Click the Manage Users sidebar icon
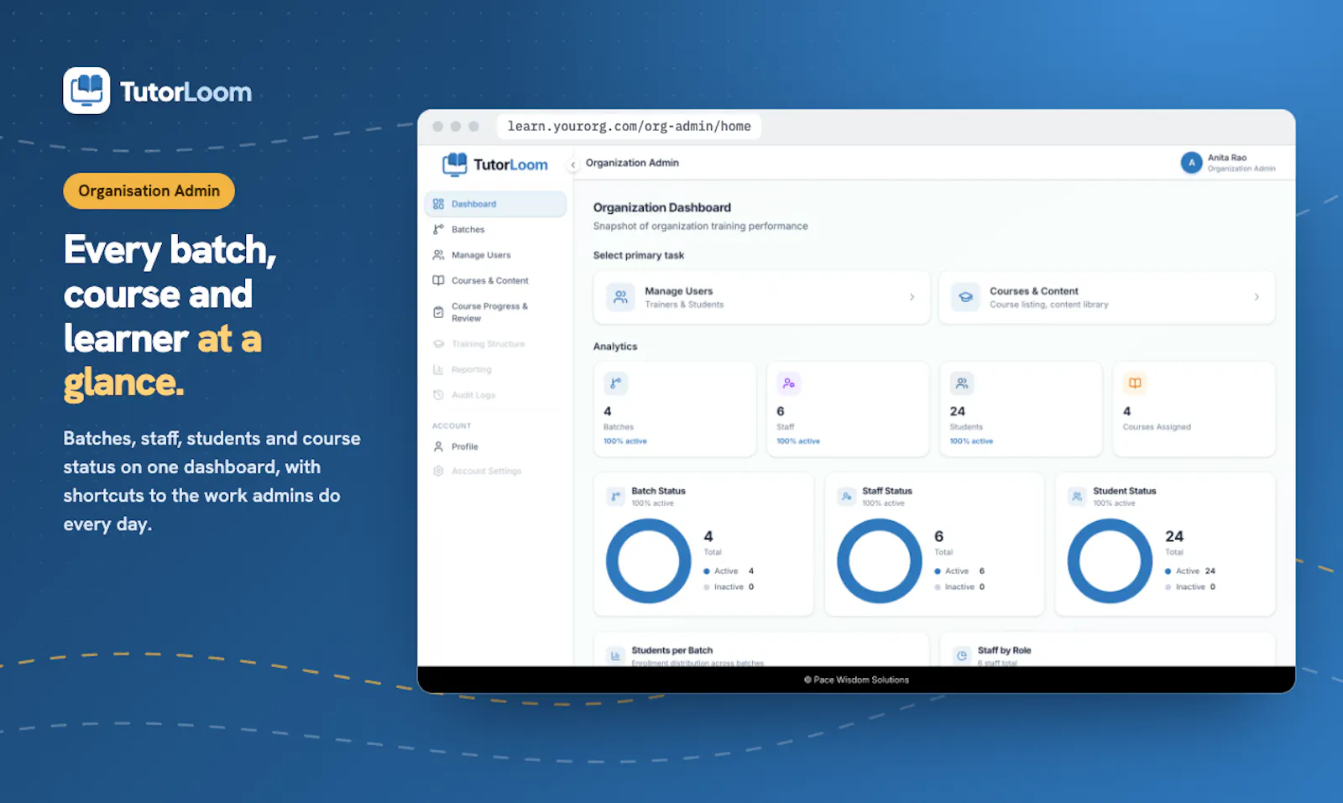The height and width of the screenshot is (803, 1343). pos(438,255)
